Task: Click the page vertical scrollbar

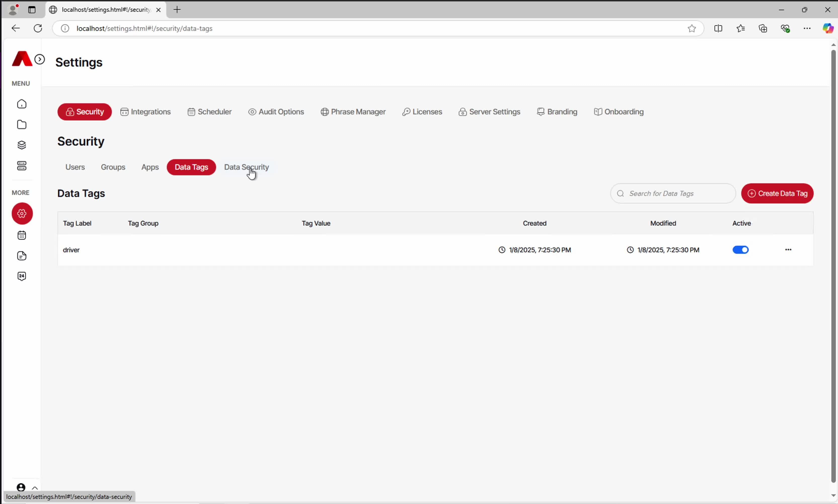Action: (833, 265)
